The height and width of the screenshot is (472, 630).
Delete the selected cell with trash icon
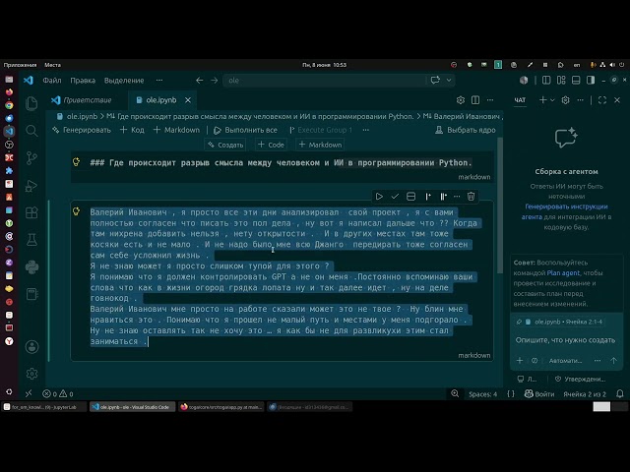(471, 197)
